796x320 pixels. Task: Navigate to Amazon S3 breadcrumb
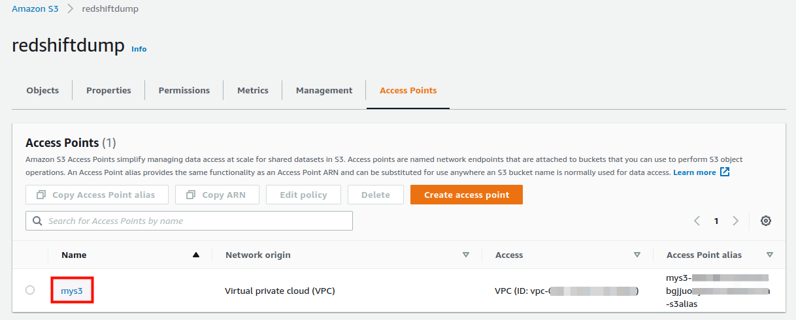(36, 9)
